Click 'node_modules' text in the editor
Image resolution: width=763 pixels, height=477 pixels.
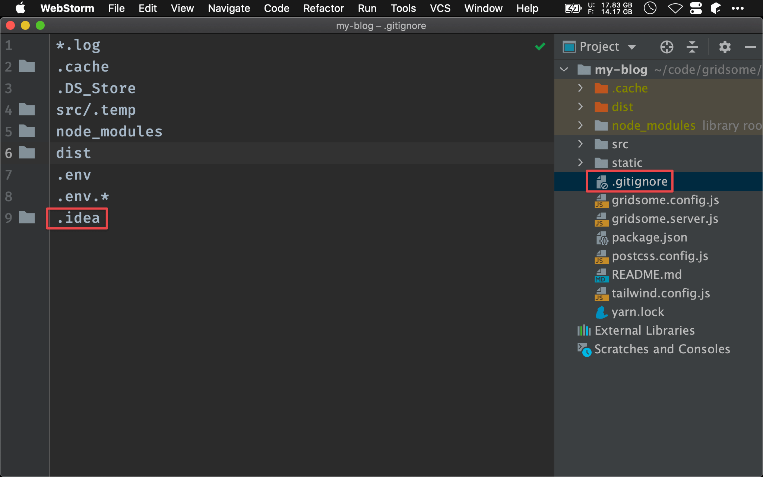(x=109, y=132)
